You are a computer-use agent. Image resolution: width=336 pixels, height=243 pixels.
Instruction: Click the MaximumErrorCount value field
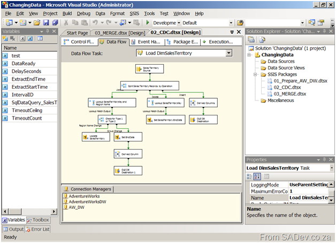[x=308, y=191]
